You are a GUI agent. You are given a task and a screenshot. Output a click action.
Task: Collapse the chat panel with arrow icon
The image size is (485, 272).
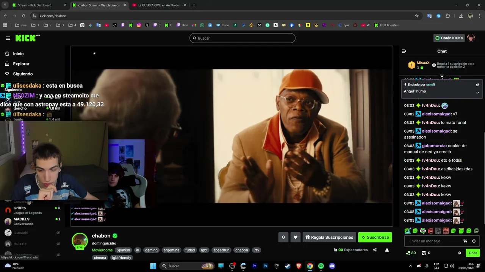[404, 51]
